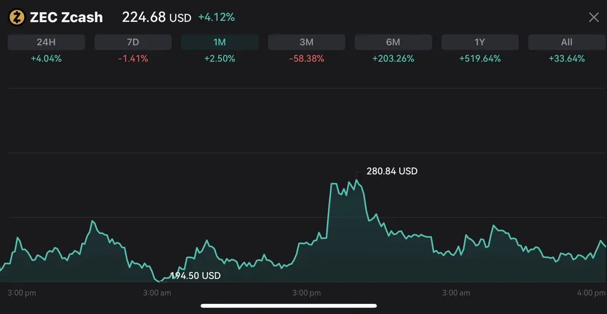Tap the +203.26% six-month change value
Image resolution: width=607 pixels, height=314 pixels.
pos(393,59)
